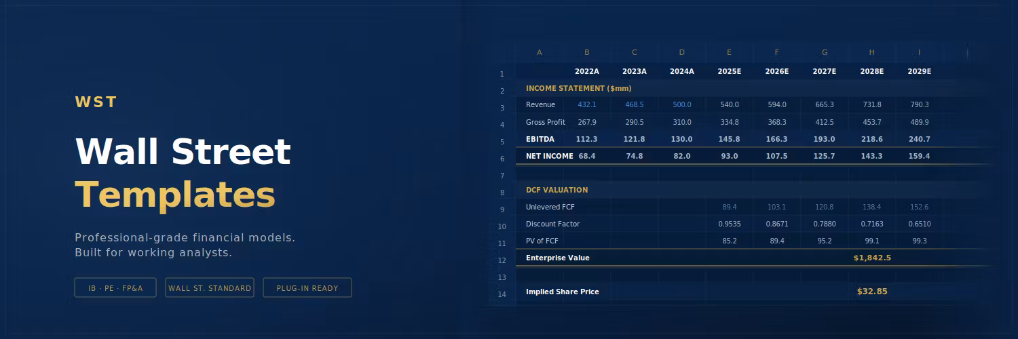Select the 412.5 gross profit cell

point(825,122)
